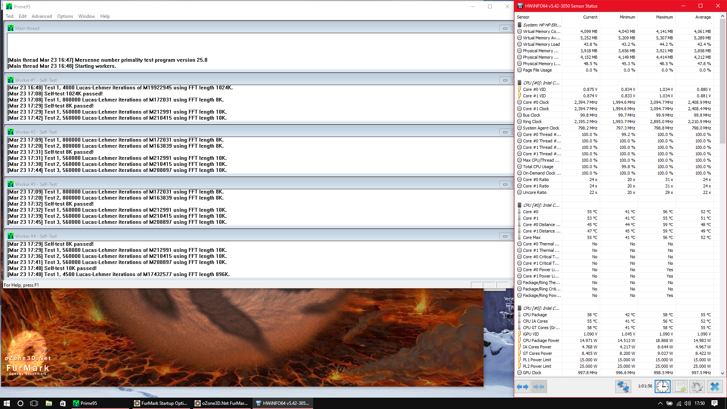
Task: Switch to HWiNFO64 taskbar button
Action: pyautogui.click(x=283, y=403)
